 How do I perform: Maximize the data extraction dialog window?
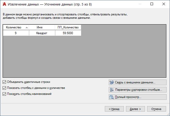pyautogui.click(x=152, y=4)
